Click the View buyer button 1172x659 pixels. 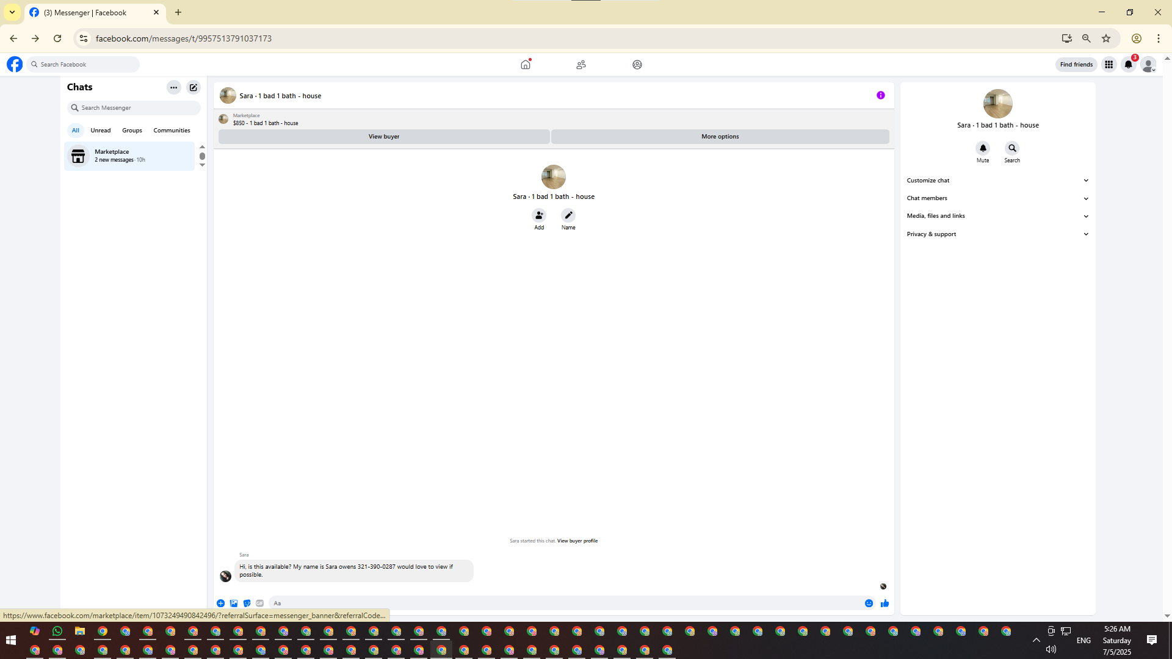[384, 137]
